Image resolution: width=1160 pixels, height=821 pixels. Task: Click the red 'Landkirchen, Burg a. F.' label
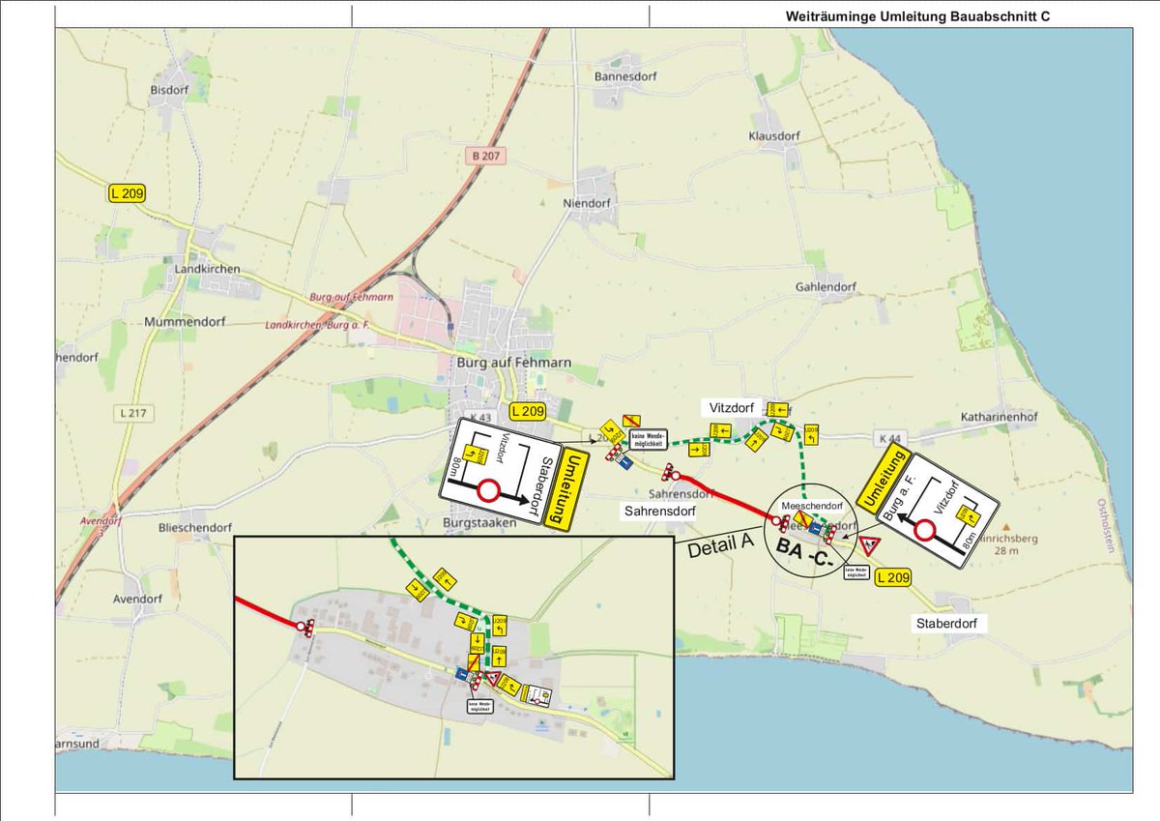click(x=315, y=326)
